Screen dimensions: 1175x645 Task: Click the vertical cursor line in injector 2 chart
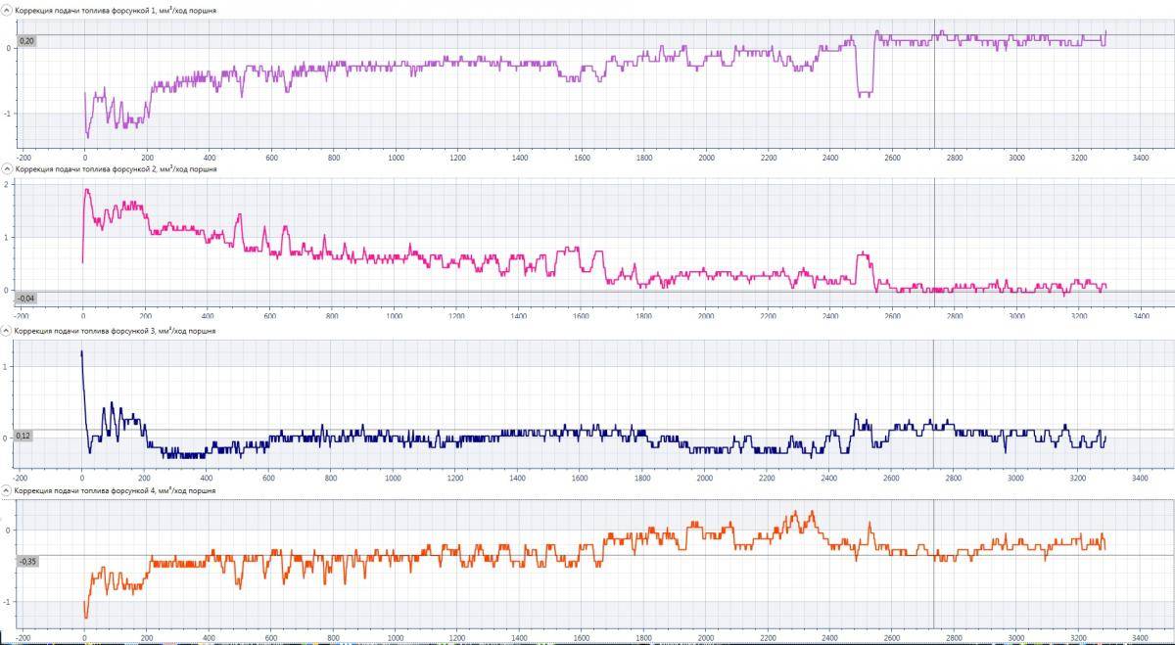(933, 235)
